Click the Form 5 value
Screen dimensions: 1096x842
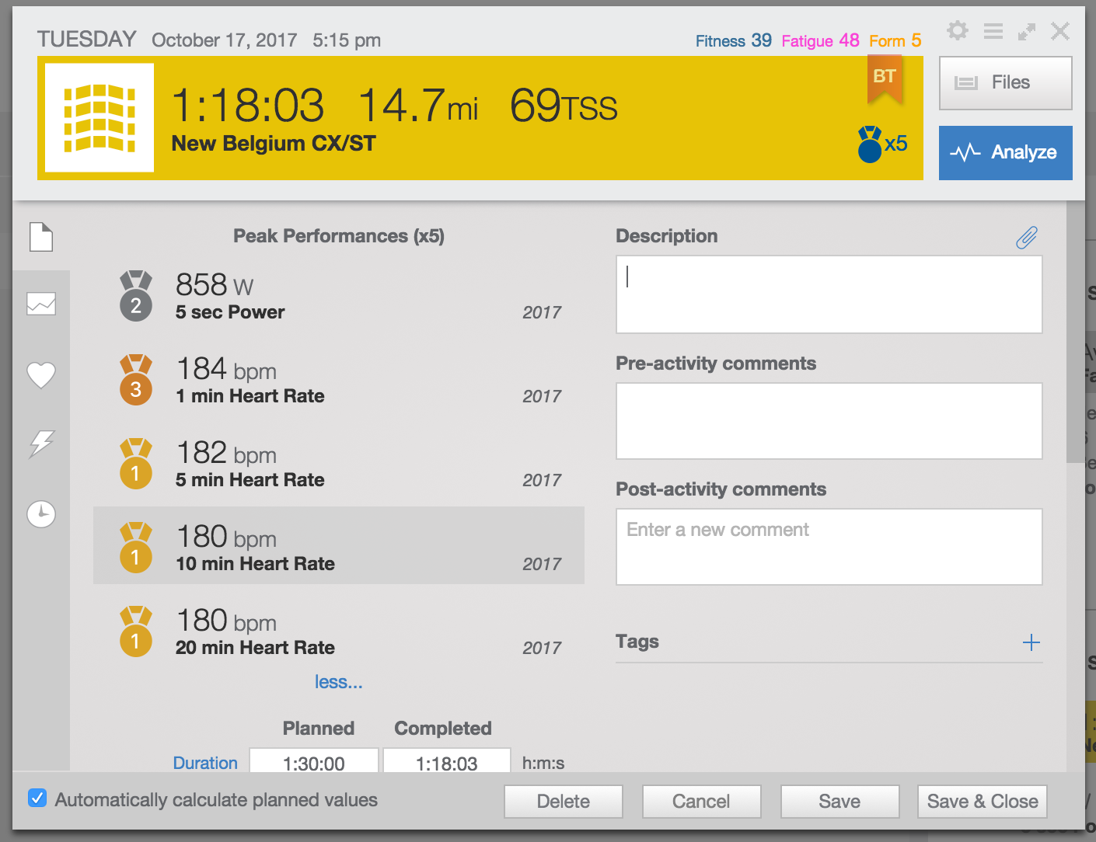click(x=895, y=40)
